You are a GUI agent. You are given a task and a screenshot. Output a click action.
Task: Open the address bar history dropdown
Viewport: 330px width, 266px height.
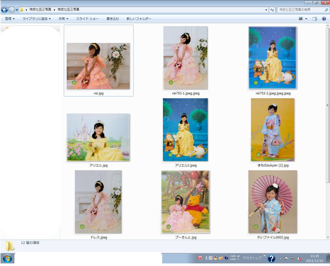pos(266,10)
